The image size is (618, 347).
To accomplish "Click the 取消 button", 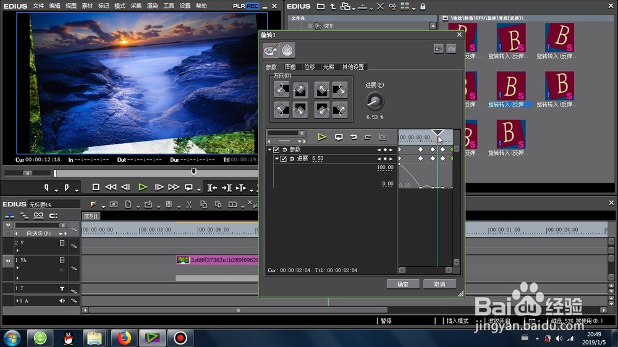I will (x=439, y=284).
